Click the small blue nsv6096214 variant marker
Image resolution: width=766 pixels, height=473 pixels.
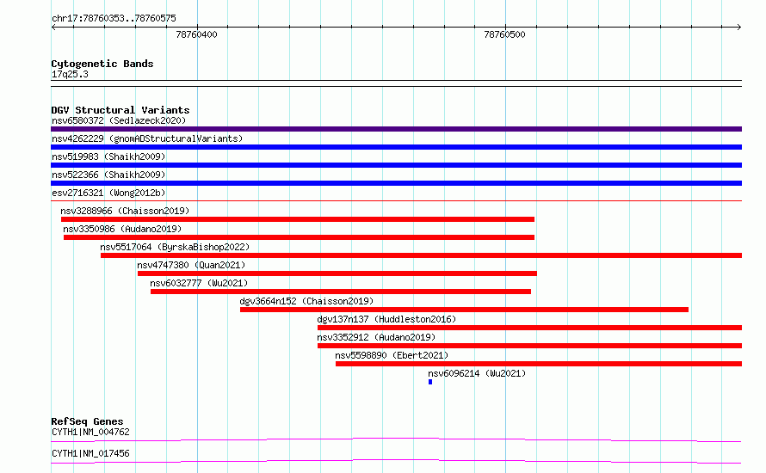click(x=430, y=382)
